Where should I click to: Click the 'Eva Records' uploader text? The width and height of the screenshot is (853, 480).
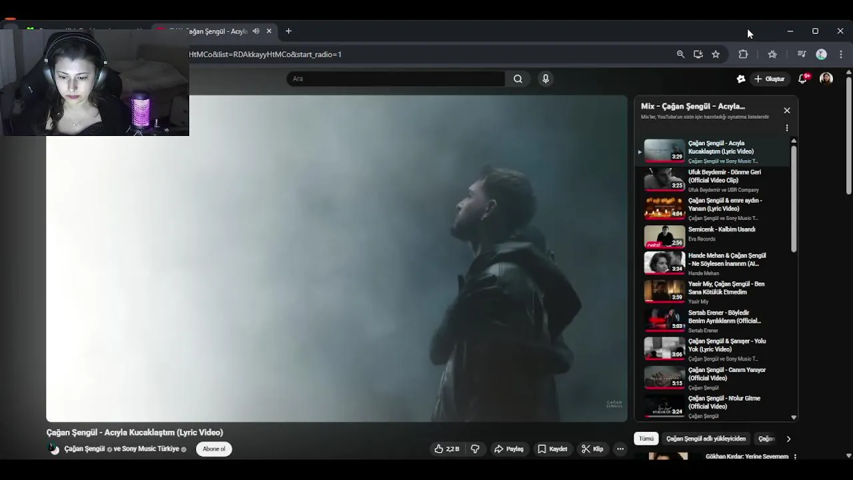(x=702, y=239)
